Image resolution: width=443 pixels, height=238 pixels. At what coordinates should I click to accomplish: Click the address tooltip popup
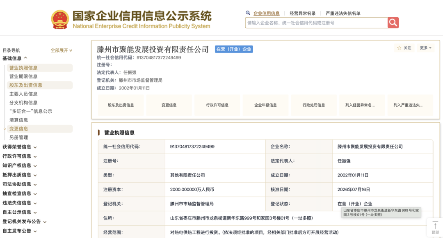tap(381, 213)
